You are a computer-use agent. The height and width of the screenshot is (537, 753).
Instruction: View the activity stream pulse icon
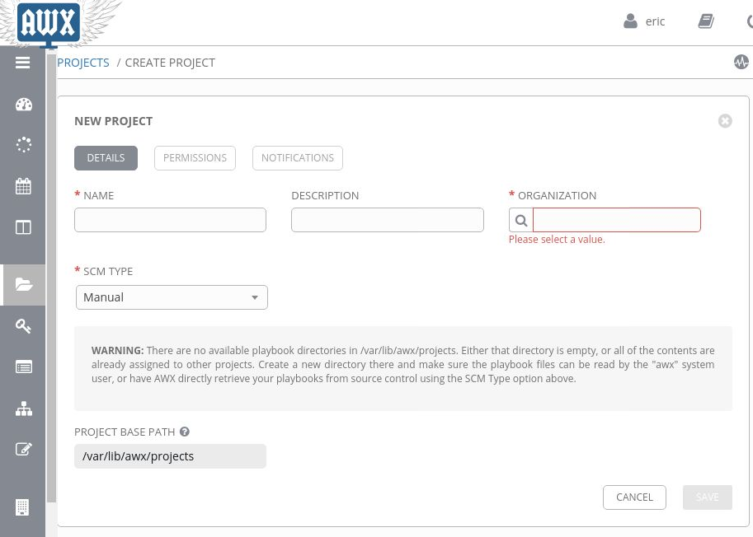(x=741, y=62)
